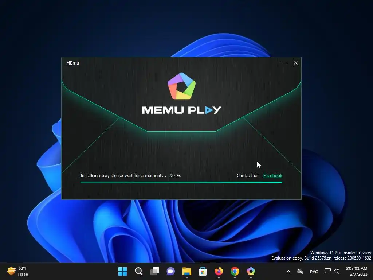Open the Windows Start menu
This screenshot has height=280, width=373.
click(122, 271)
